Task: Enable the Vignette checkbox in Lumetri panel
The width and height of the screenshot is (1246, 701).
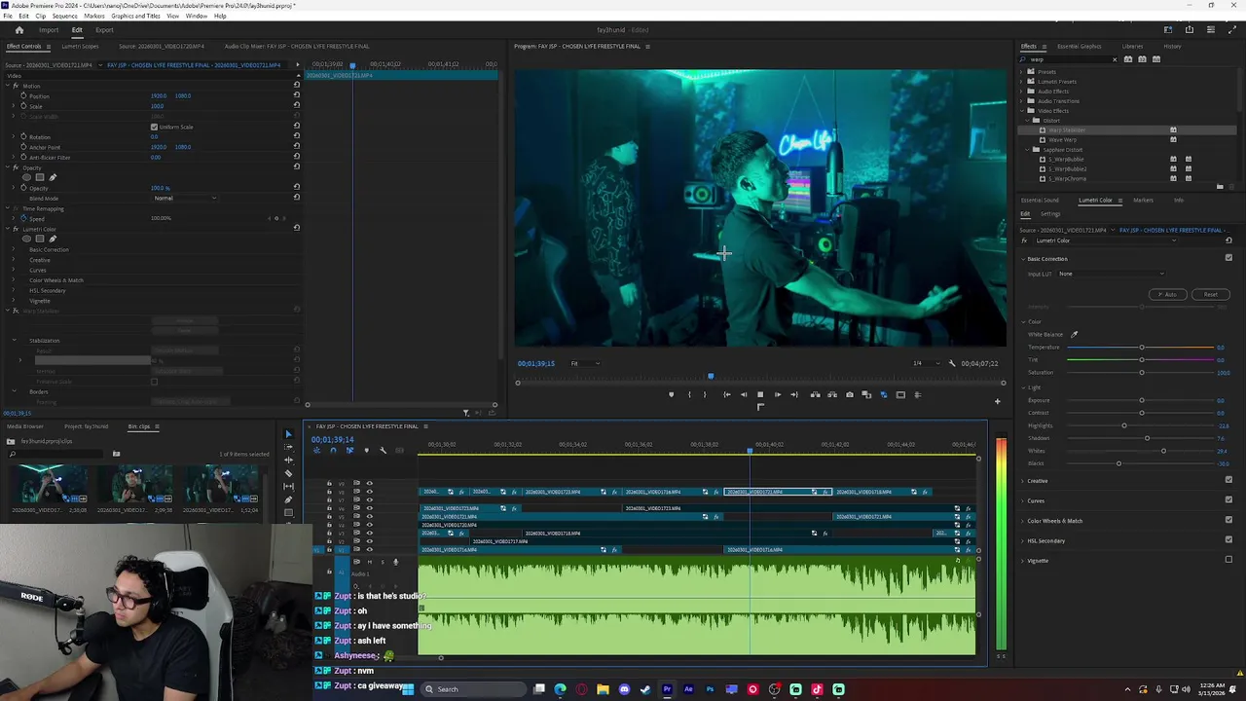Action: (x=1228, y=560)
